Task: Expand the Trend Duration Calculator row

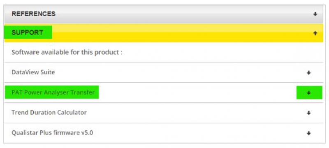Action: [x=164, y=113]
